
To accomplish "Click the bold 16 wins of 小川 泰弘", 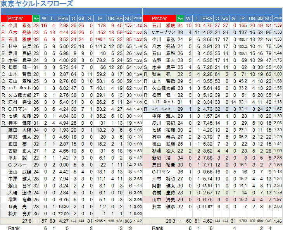I will click(x=44, y=26).
